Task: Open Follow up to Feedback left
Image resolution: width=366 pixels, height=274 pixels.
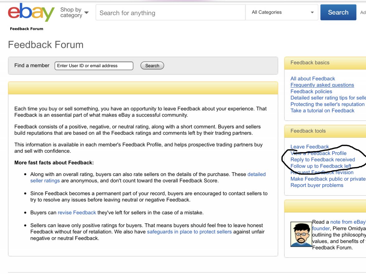Action: coord(321,166)
